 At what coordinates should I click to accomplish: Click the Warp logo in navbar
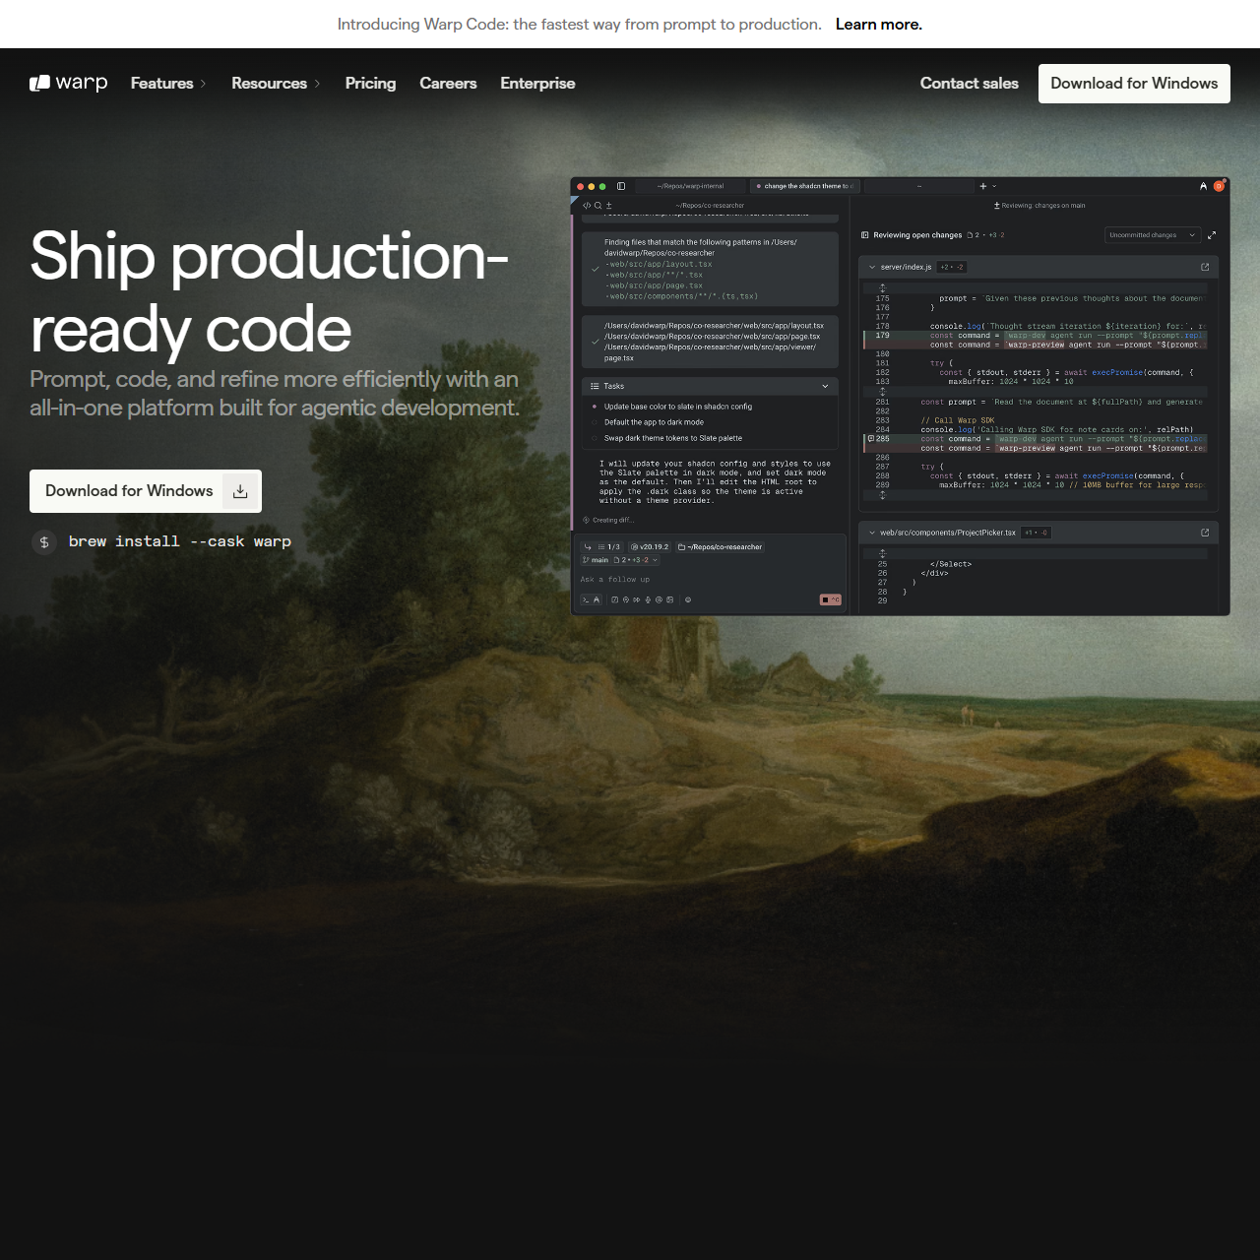tap(68, 84)
